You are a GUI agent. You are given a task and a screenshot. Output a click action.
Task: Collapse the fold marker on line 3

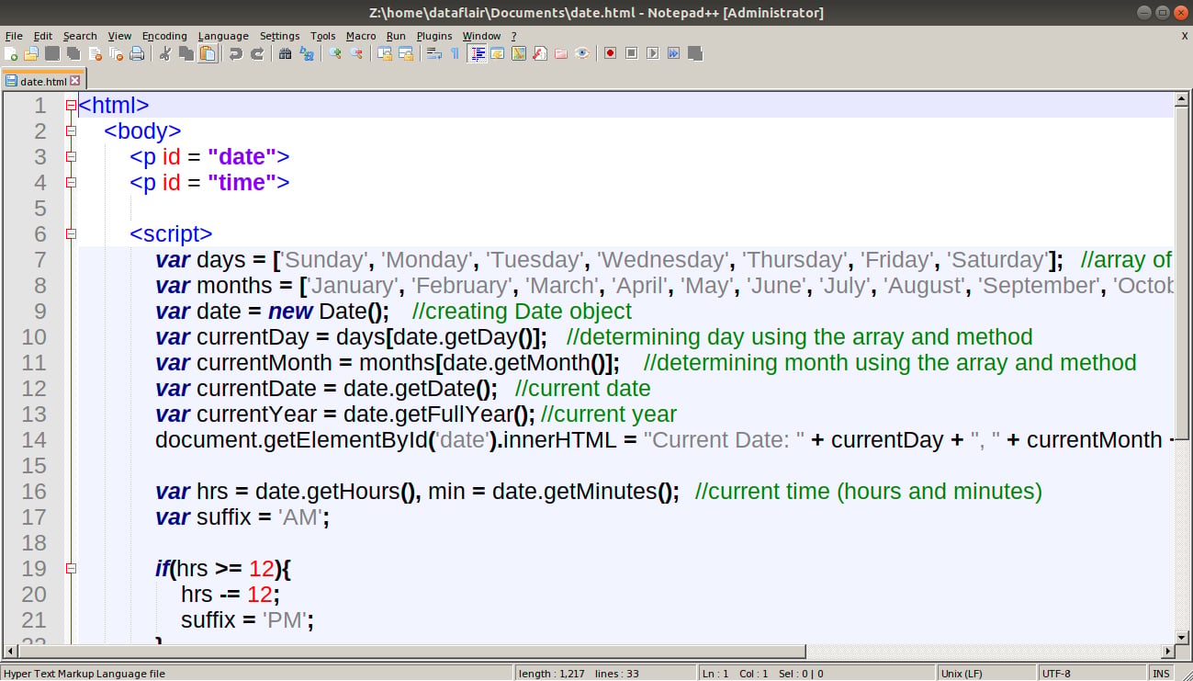(71, 157)
